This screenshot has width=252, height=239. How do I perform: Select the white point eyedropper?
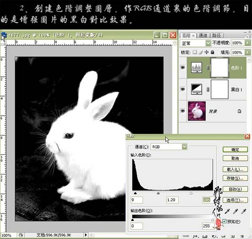pos(244,212)
